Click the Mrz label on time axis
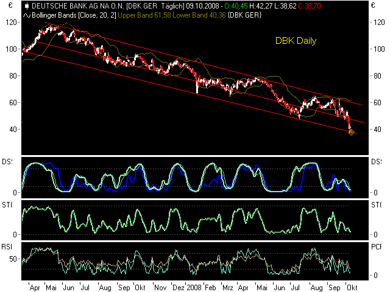Image resolution: width=390 pixels, height=292 pixels. [228, 288]
